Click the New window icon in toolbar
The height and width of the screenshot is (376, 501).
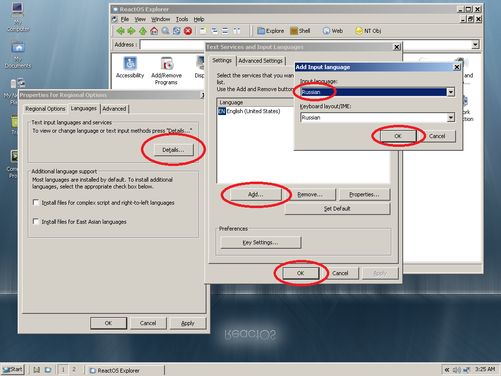(x=203, y=31)
